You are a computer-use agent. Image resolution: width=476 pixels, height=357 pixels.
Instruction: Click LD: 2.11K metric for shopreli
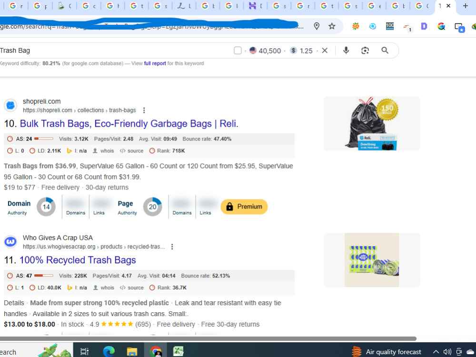[x=45, y=151]
